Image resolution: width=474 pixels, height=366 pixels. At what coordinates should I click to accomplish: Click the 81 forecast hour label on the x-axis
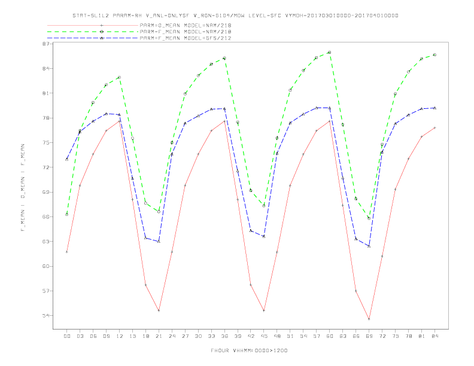(x=422, y=336)
